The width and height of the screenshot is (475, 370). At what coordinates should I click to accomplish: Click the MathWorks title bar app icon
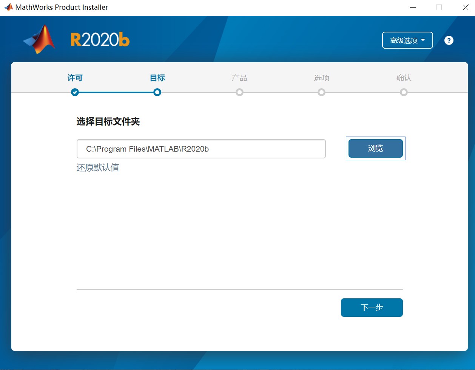pos(8,7)
